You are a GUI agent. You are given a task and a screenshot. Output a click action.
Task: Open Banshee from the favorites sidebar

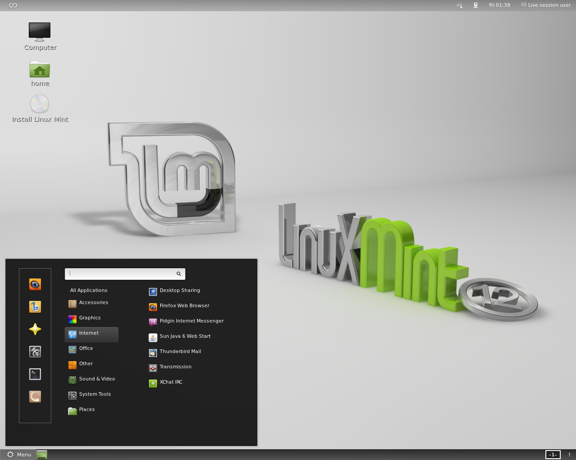click(x=35, y=307)
